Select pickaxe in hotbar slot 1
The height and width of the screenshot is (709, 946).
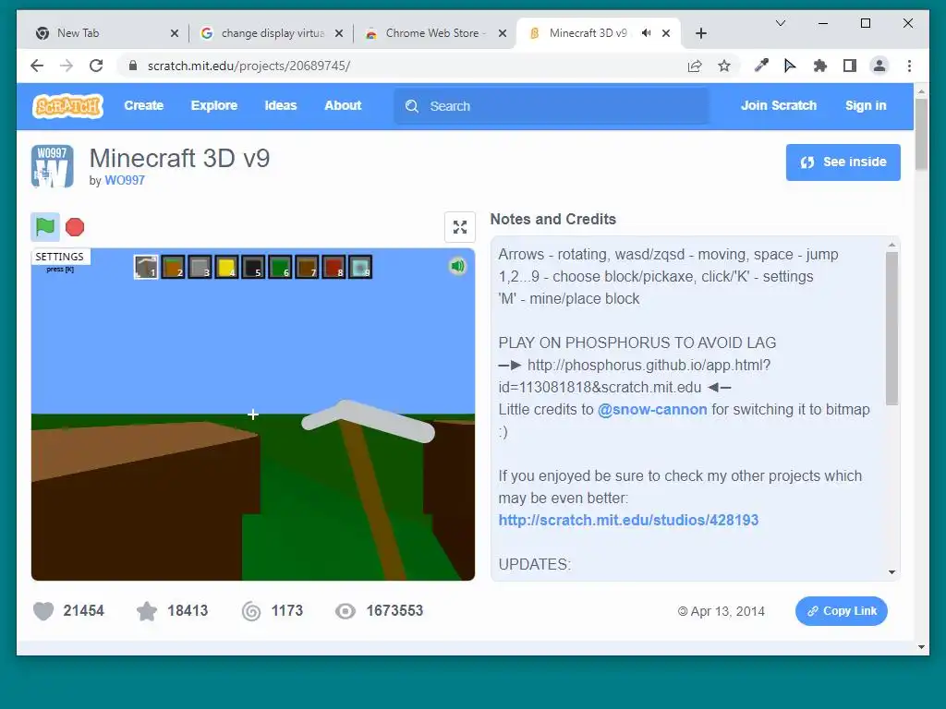146,267
